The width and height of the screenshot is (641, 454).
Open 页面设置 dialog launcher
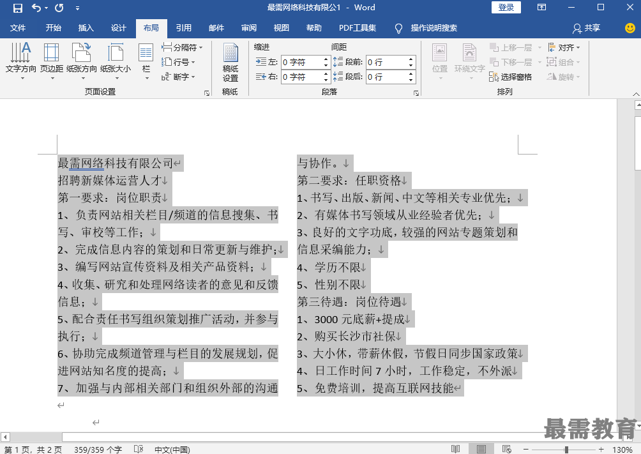coord(207,93)
